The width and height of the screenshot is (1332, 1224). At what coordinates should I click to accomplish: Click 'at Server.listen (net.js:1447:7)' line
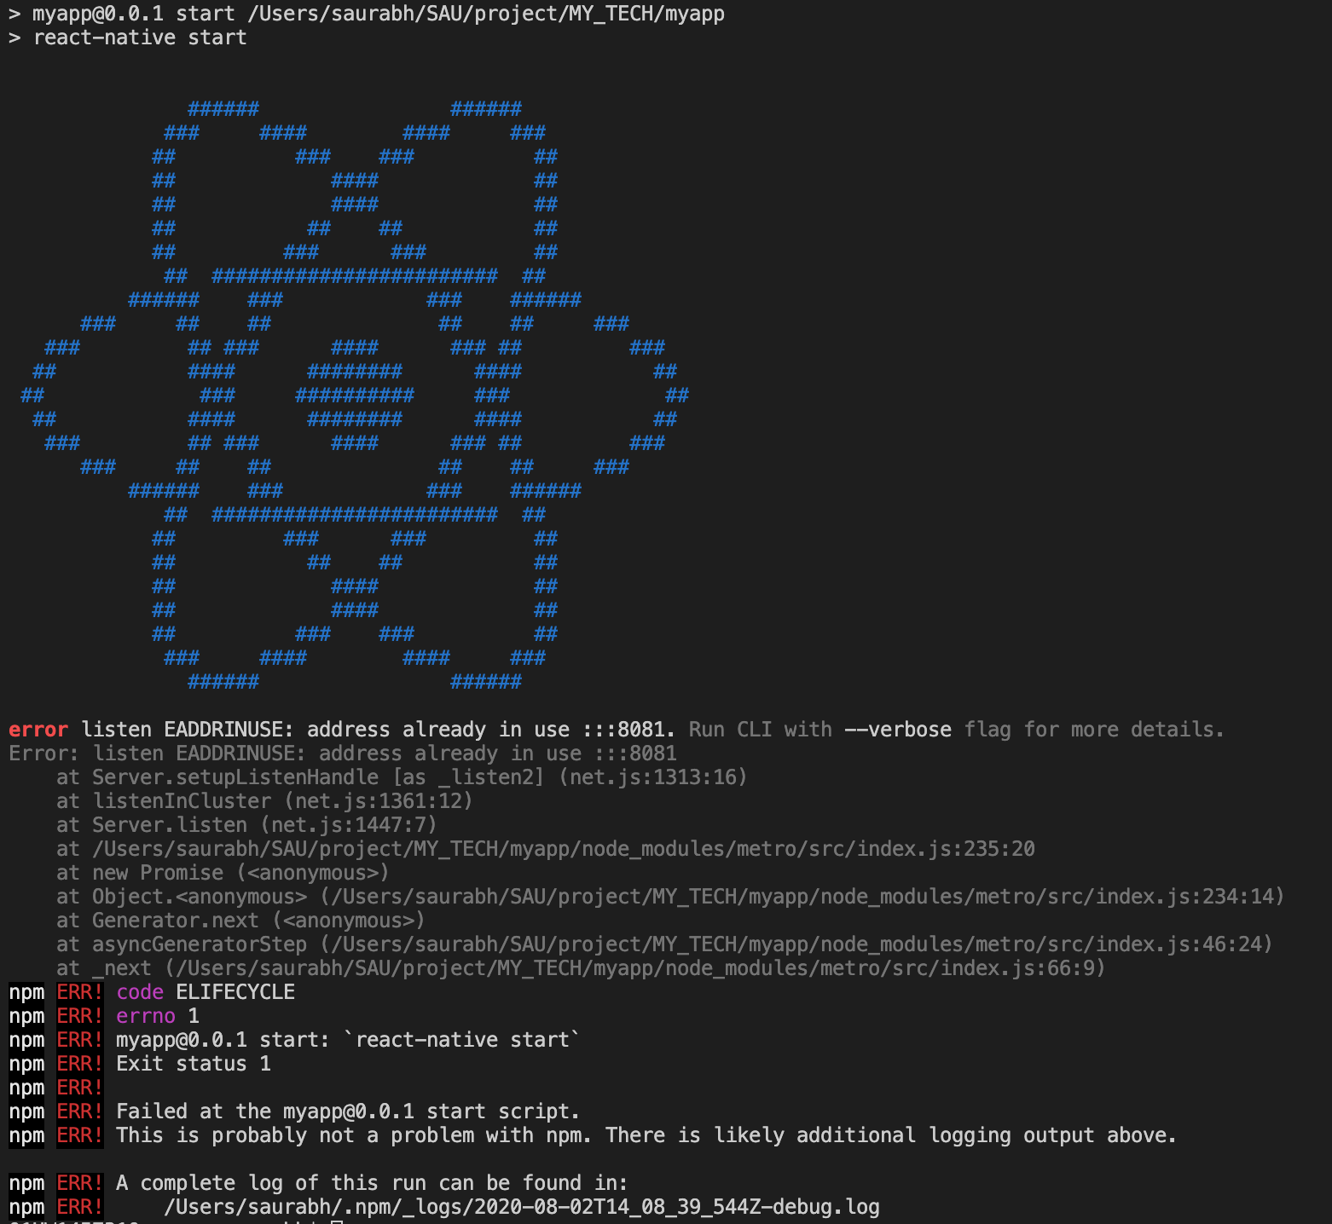point(246,825)
